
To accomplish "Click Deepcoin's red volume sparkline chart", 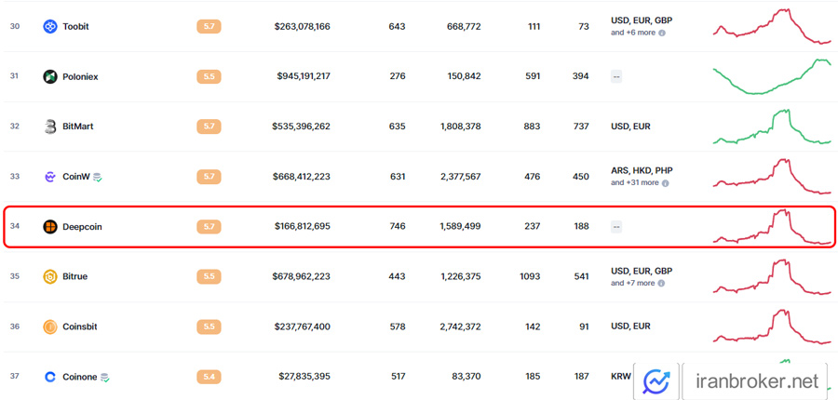I will pos(772,226).
